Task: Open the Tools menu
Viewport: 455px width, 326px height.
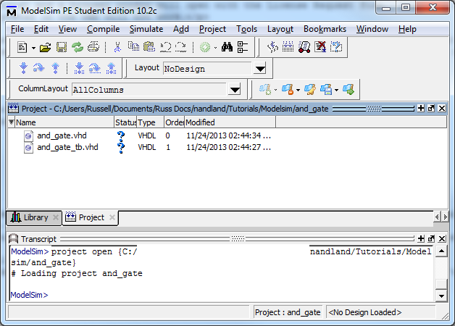Action: click(x=246, y=29)
